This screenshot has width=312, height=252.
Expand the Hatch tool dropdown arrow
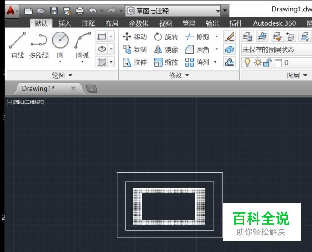[x=111, y=62]
